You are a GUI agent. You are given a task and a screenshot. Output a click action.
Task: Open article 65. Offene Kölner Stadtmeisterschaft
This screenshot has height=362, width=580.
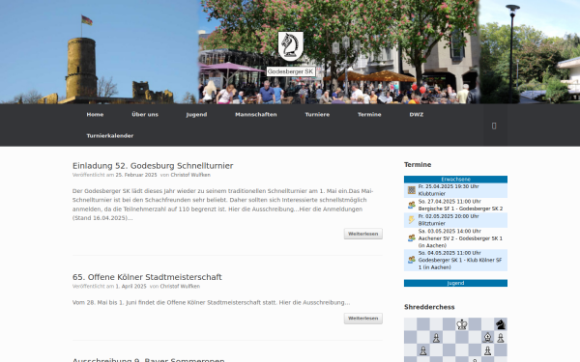click(147, 277)
